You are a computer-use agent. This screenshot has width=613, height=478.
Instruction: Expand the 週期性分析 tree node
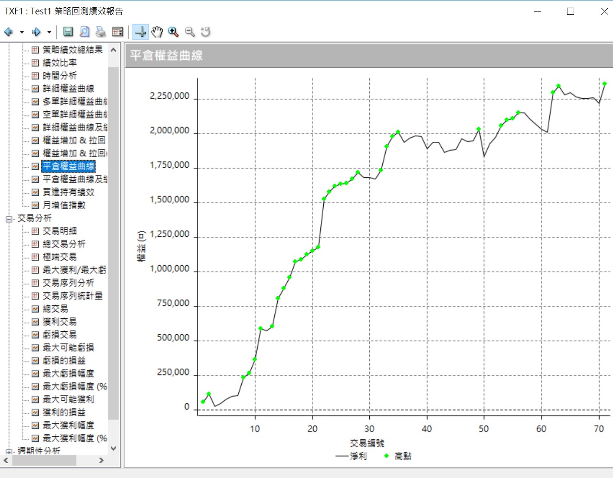tap(9, 452)
